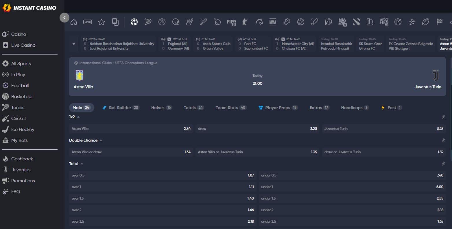Collapse the left sidebar with arrow button
This screenshot has height=229, width=452.
(64, 18)
